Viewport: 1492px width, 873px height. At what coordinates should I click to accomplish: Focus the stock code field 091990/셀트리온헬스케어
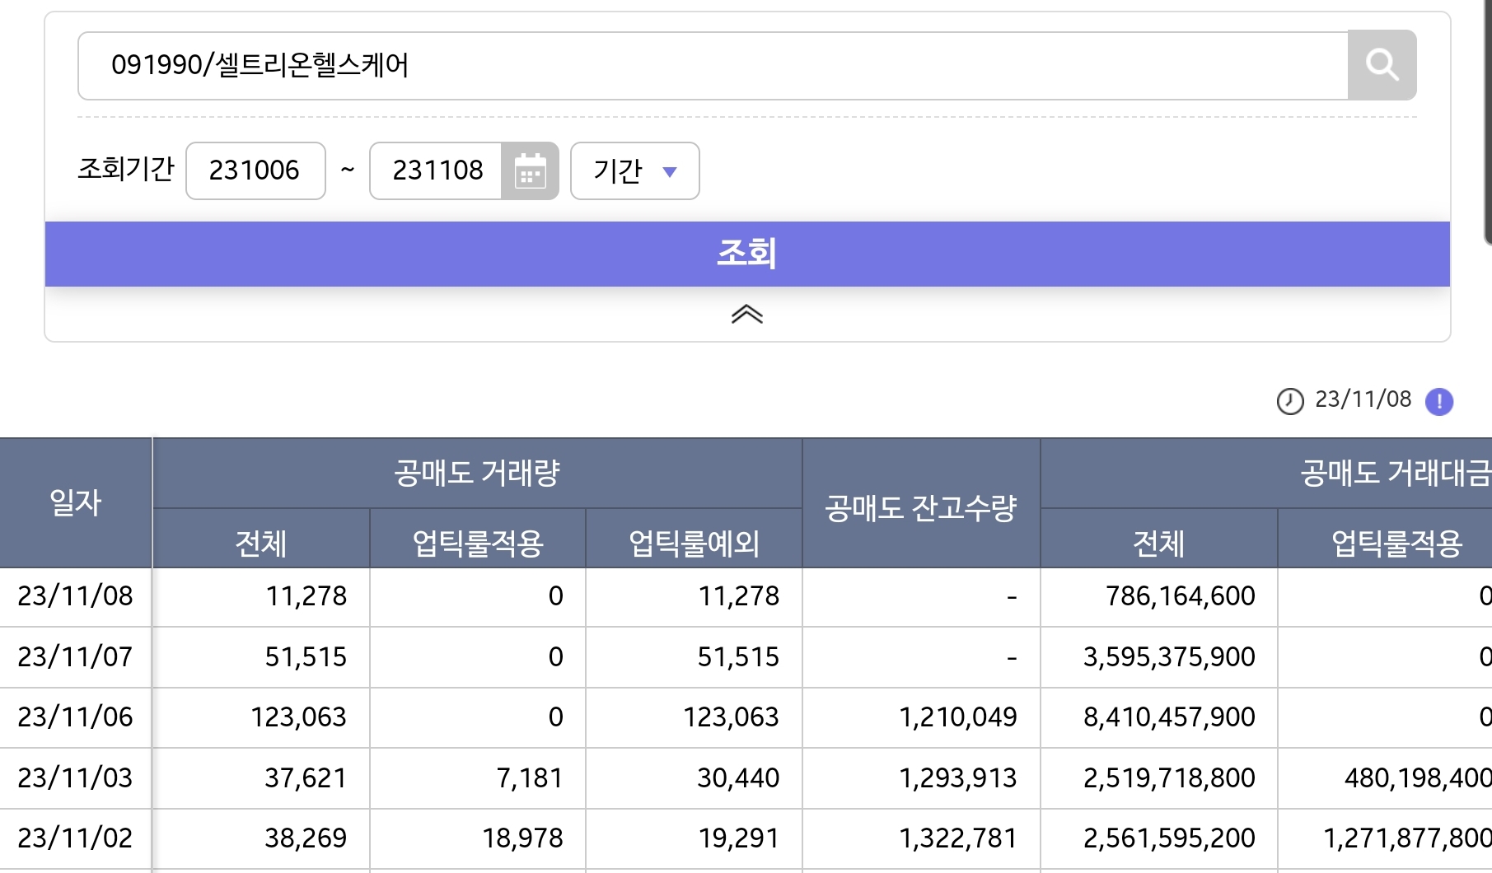[x=713, y=65]
